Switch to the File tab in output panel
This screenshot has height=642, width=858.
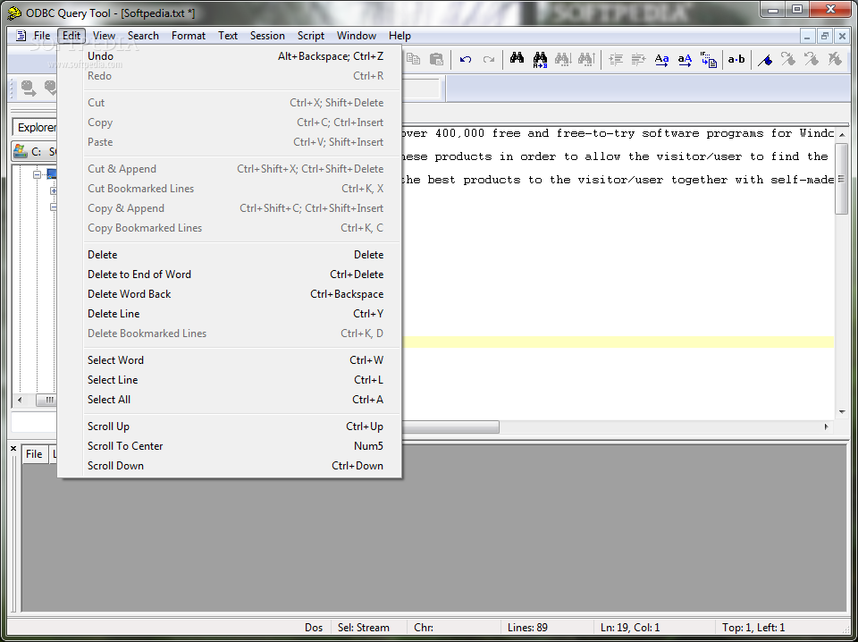tap(34, 453)
